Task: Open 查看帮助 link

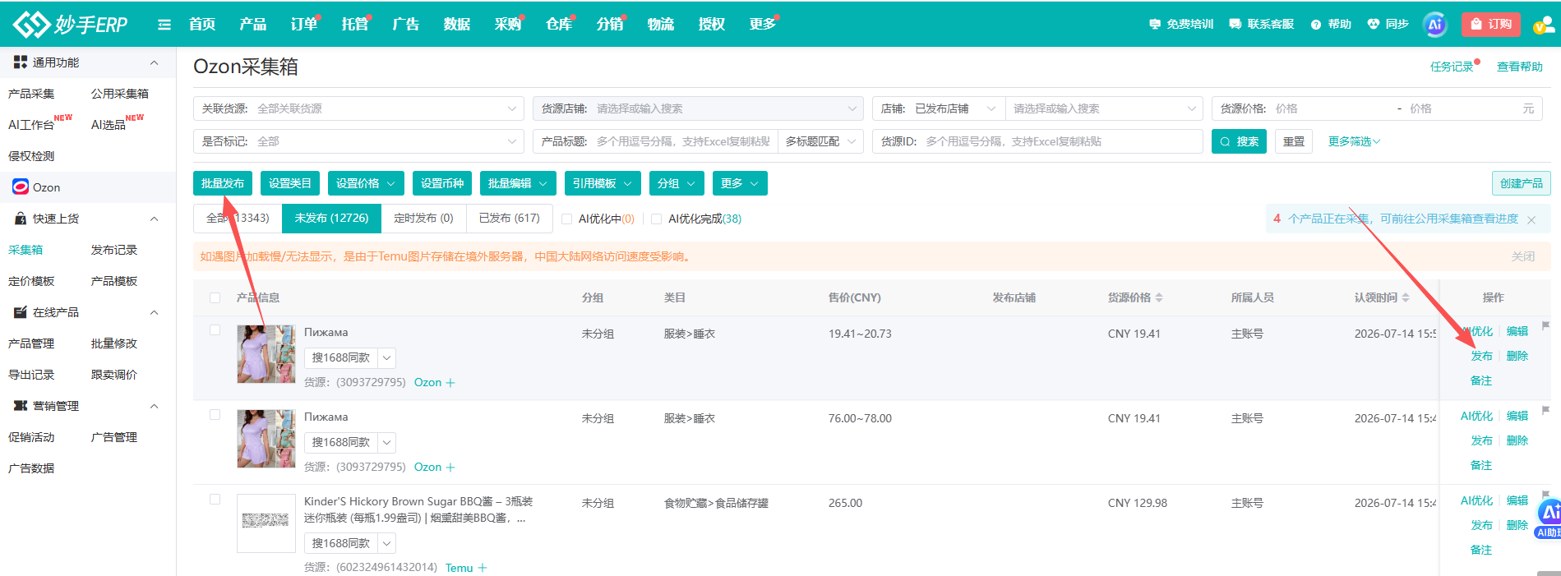Action: pos(1520,67)
